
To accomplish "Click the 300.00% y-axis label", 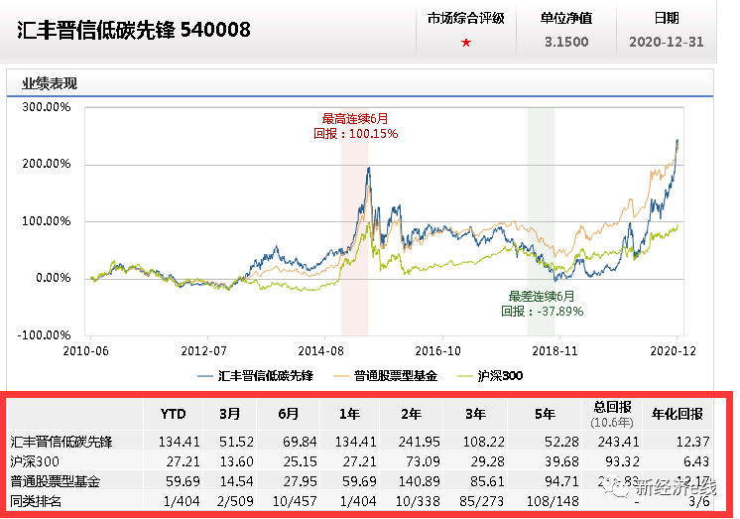I will pyautogui.click(x=47, y=107).
